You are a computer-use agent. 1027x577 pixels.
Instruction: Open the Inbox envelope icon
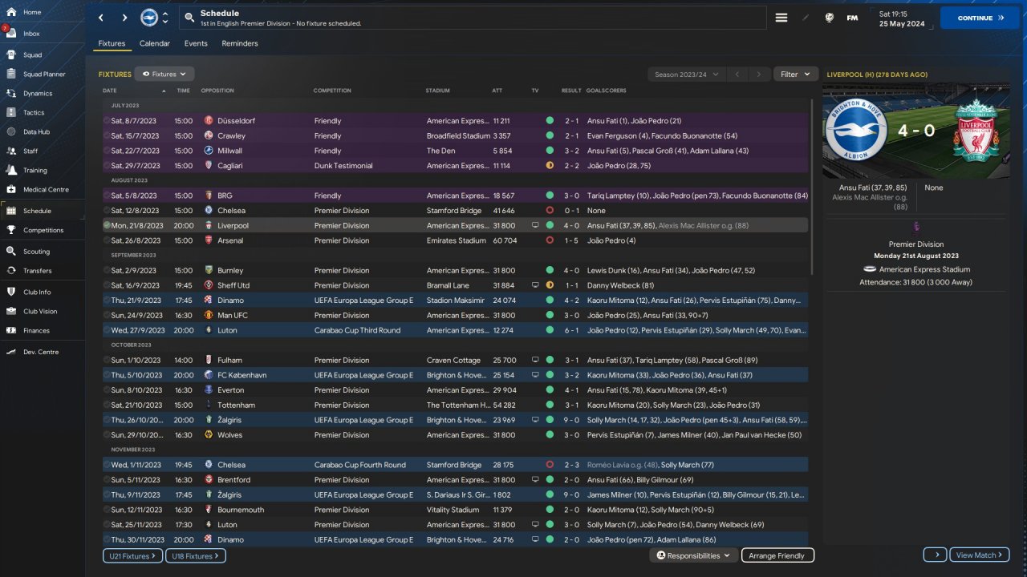(x=11, y=34)
